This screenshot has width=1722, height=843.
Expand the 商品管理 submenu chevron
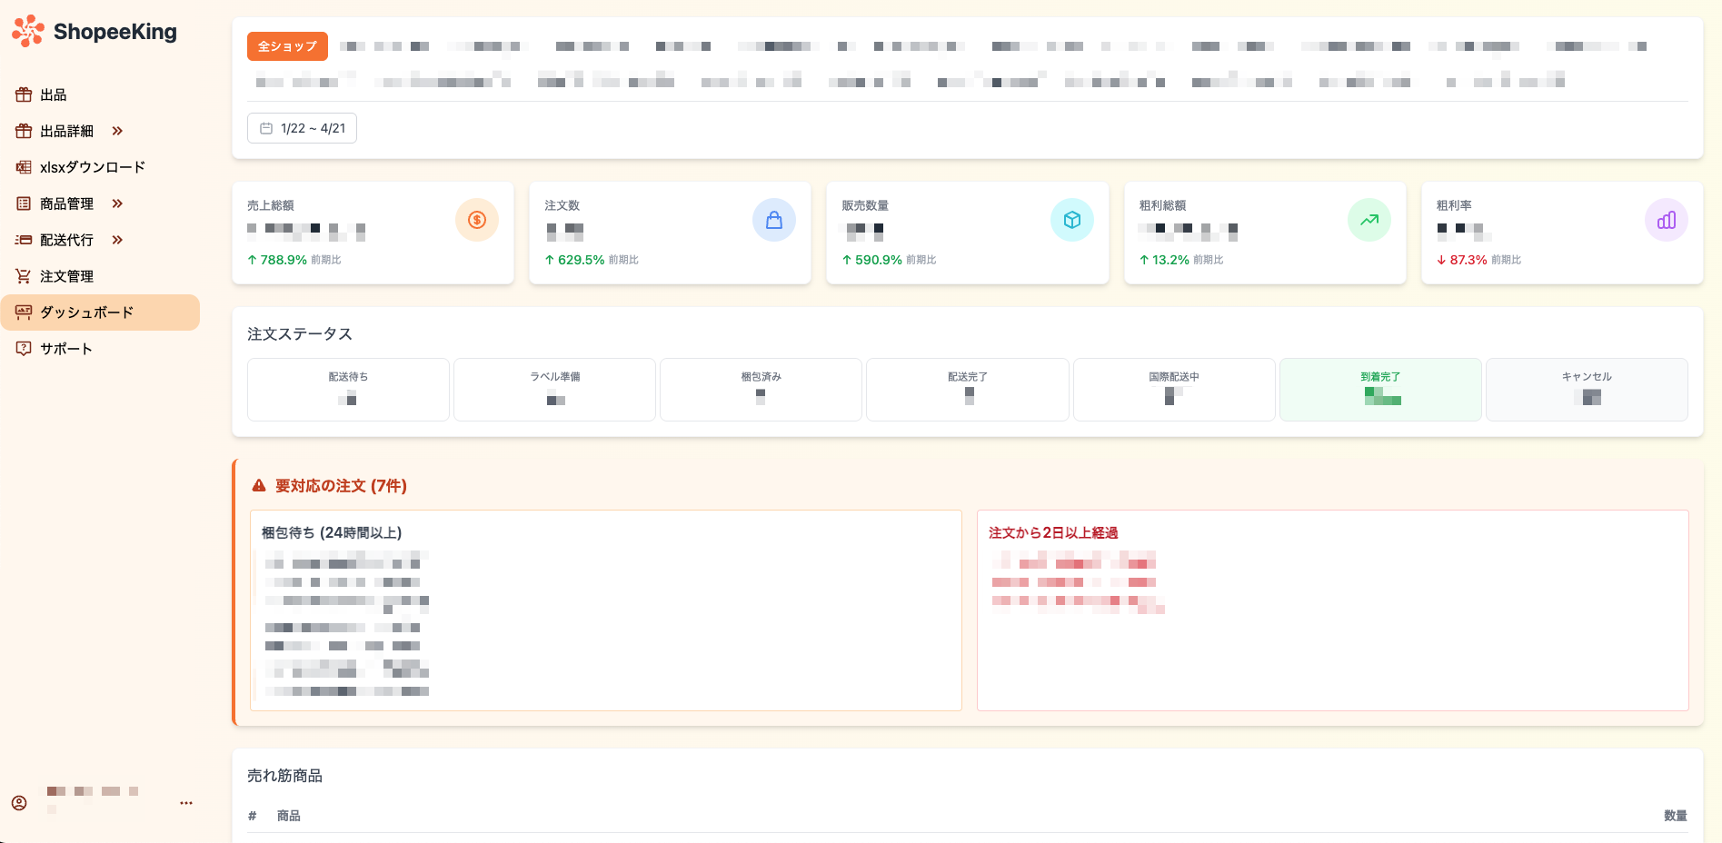(117, 203)
